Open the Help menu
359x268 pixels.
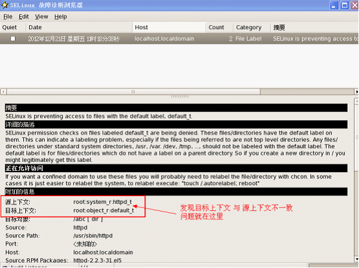[x=60, y=17]
